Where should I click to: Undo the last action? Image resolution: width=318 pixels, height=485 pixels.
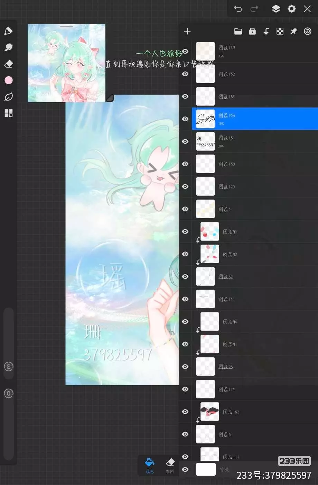click(x=238, y=9)
